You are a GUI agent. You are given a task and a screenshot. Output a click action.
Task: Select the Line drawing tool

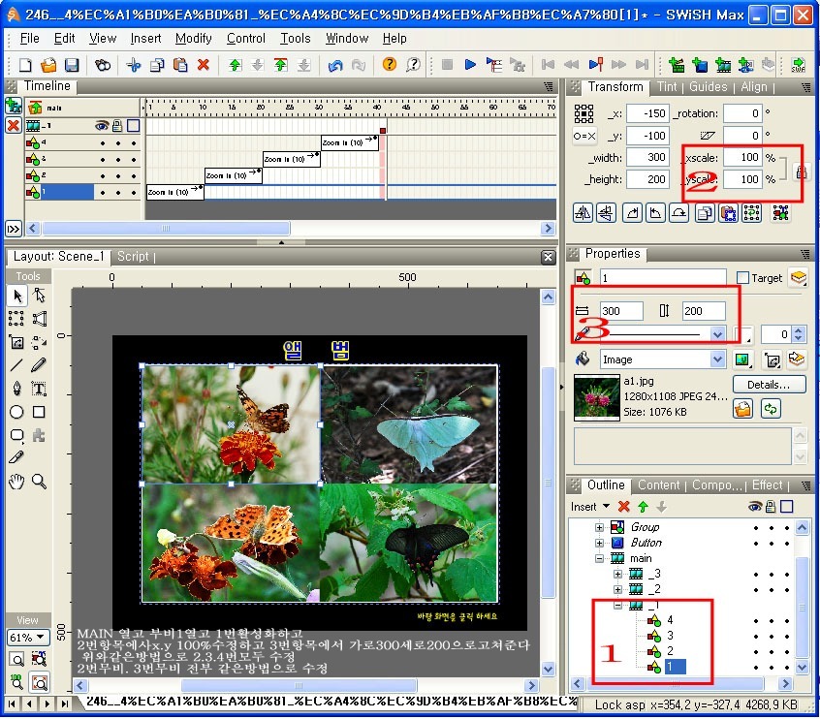click(16, 365)
